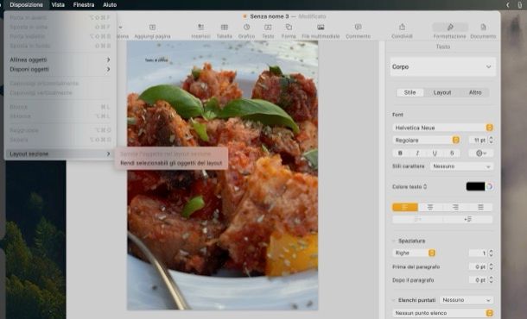Open the Corpo paragraph style dropdown
This screenshot has height=319, width=527.
[442, 66]
